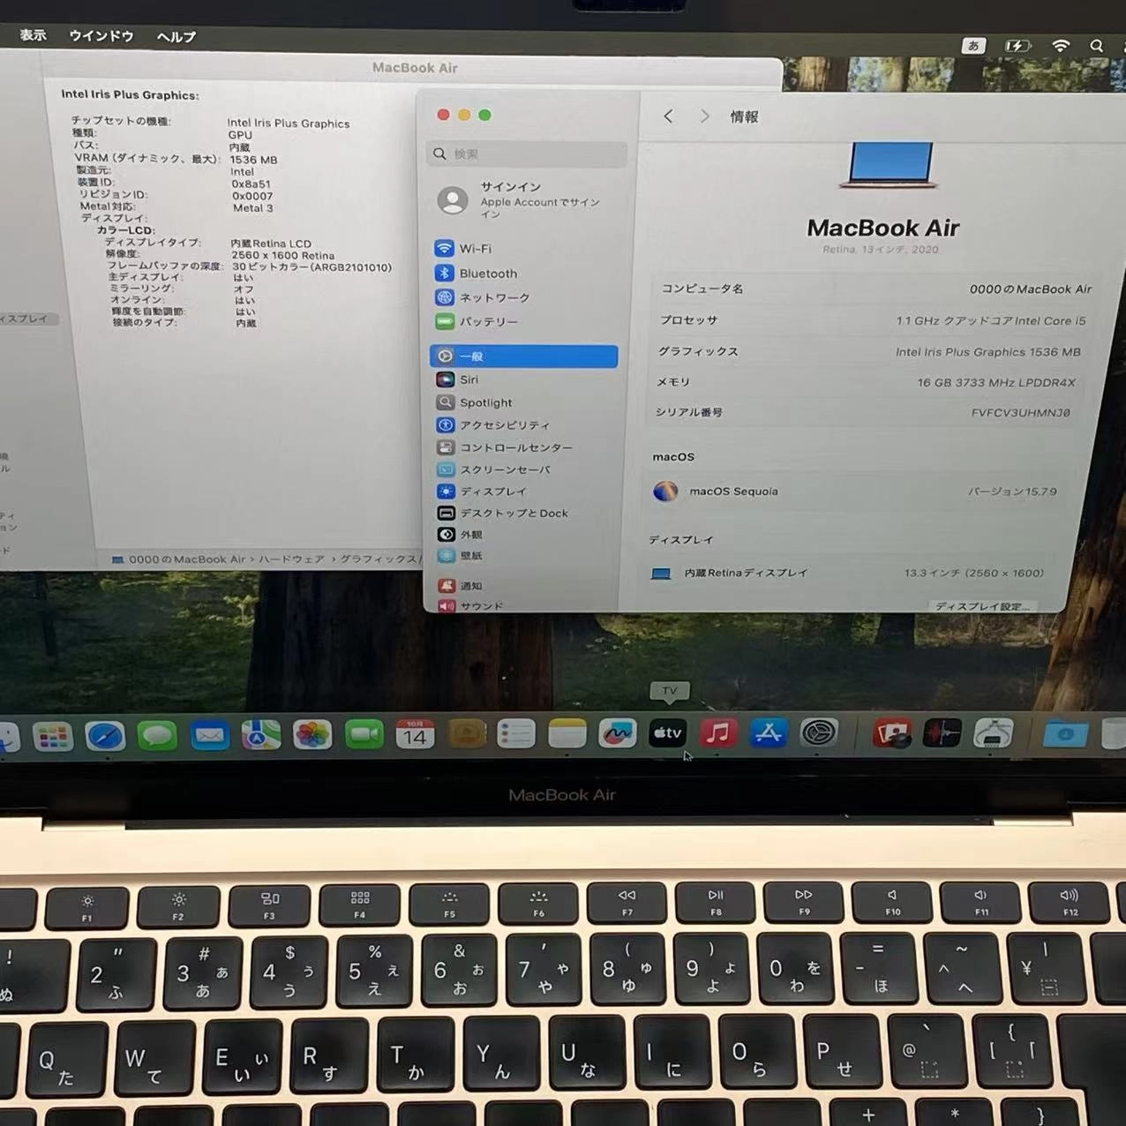Click the グラフィックス row in the 情報 pane

point(869,351)
